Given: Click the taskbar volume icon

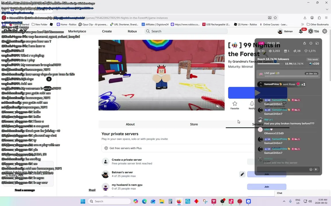Looking at the screenshot, I should coord(310,201).
